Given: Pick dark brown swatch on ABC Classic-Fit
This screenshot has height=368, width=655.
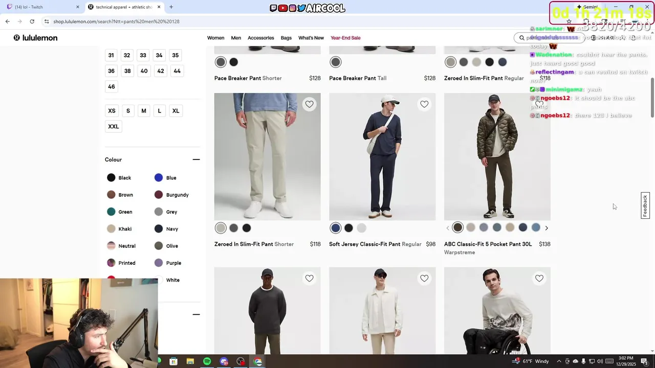Looking at the screenshot, I should tap(457, 228).
